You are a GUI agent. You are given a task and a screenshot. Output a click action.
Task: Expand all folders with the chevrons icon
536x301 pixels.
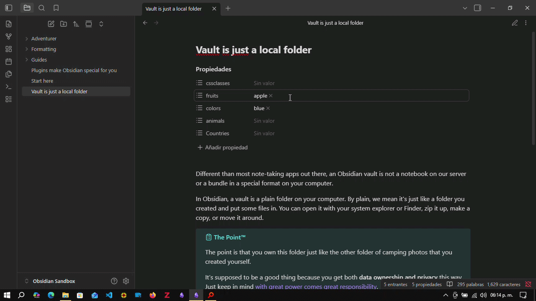tap(101, 24)
